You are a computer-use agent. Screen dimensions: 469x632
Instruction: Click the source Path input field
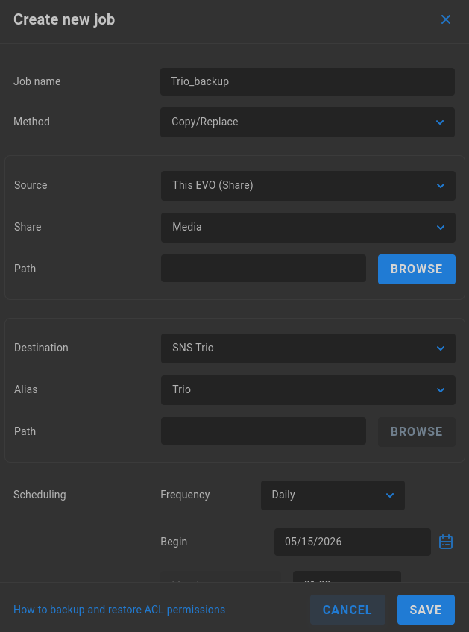click(x=263, y=269)
